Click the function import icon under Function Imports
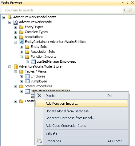 pyautogui.click(x=33, y=62)
